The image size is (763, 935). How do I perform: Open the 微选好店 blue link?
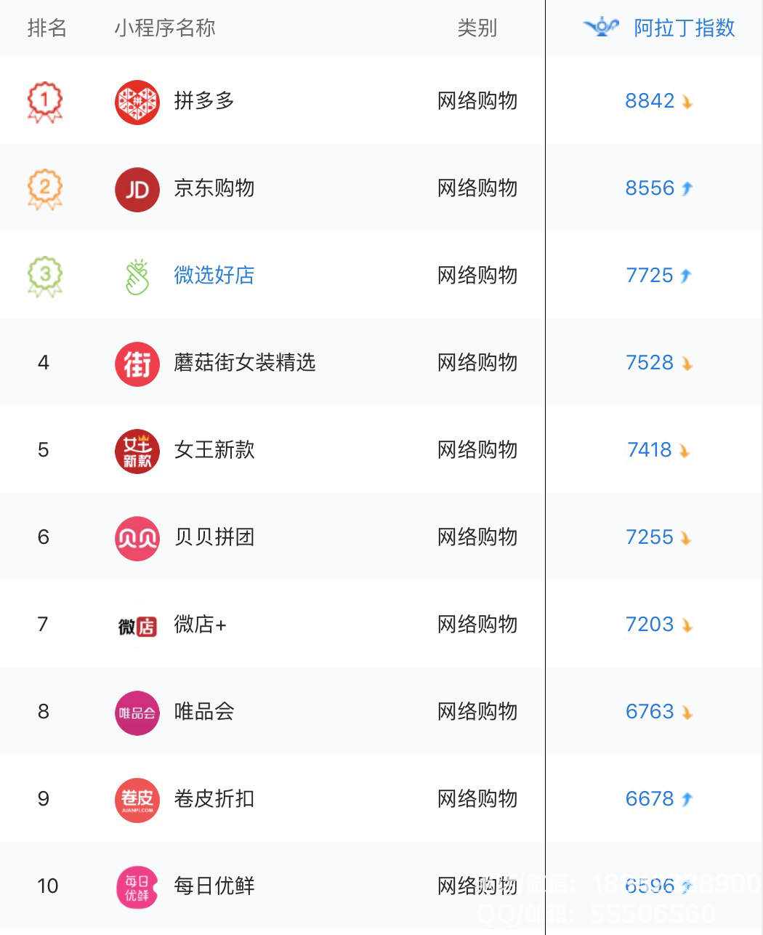click(x=214, y=275)
